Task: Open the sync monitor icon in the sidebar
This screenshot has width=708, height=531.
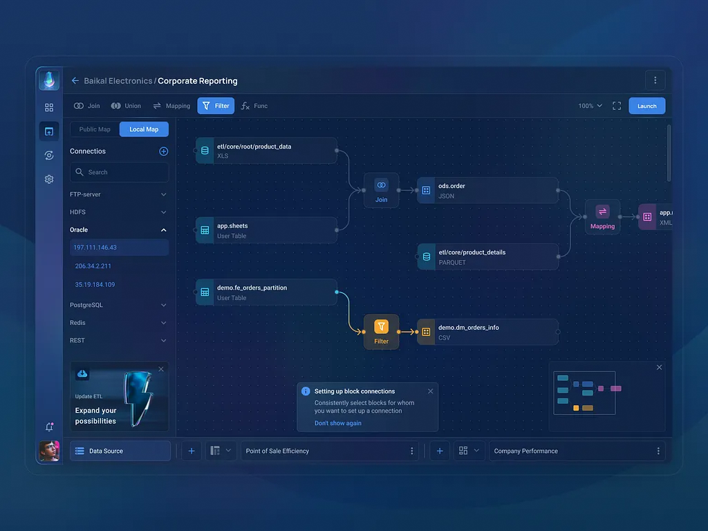Action: [49, 156]
